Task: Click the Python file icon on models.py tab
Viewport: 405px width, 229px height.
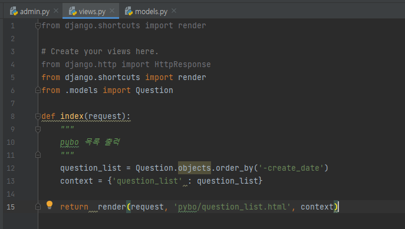Action: coord(129,11)
